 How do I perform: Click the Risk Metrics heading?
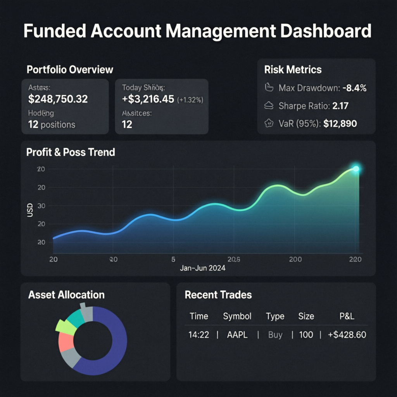coord(293,70)
